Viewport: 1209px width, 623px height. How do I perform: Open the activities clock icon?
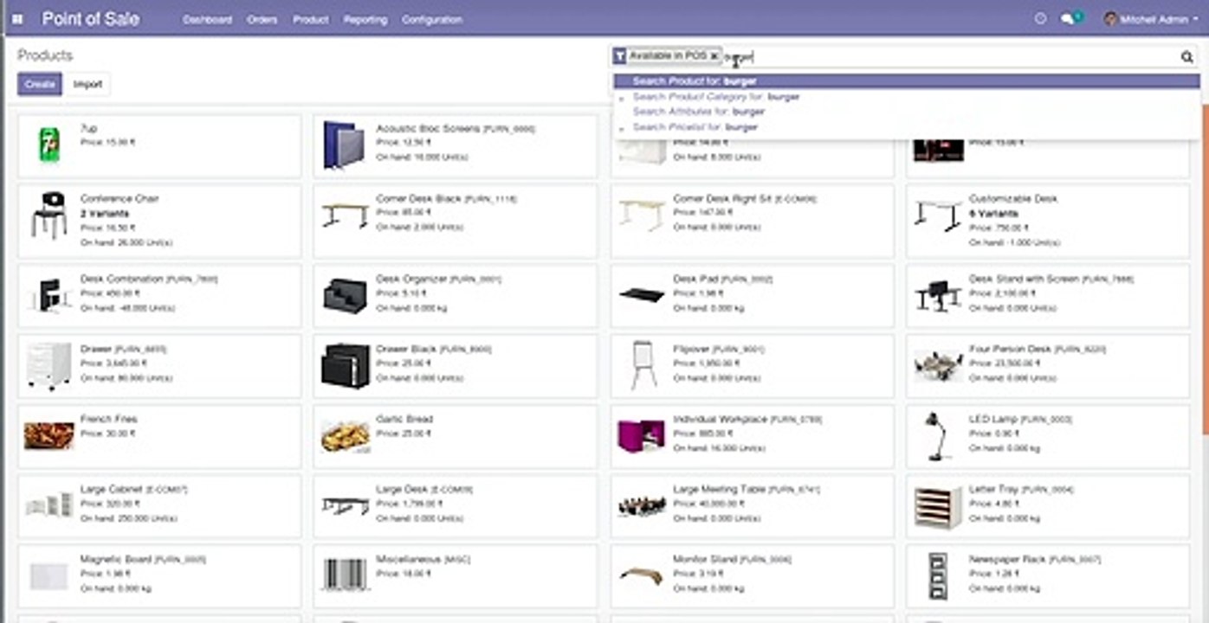pyautogui.click(x=1040, y=18)
